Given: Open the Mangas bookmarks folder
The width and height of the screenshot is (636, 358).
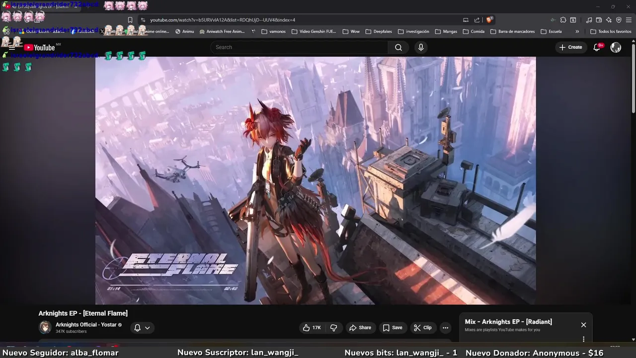Looking at the screenshot, I should (x=446, y=31).
